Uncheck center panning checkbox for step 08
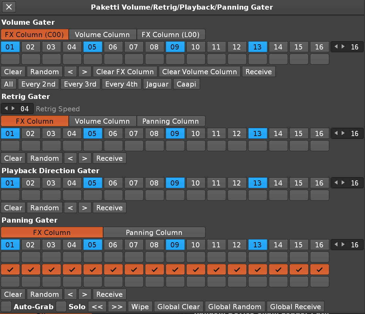365x314 pixels. click(154, 269)
